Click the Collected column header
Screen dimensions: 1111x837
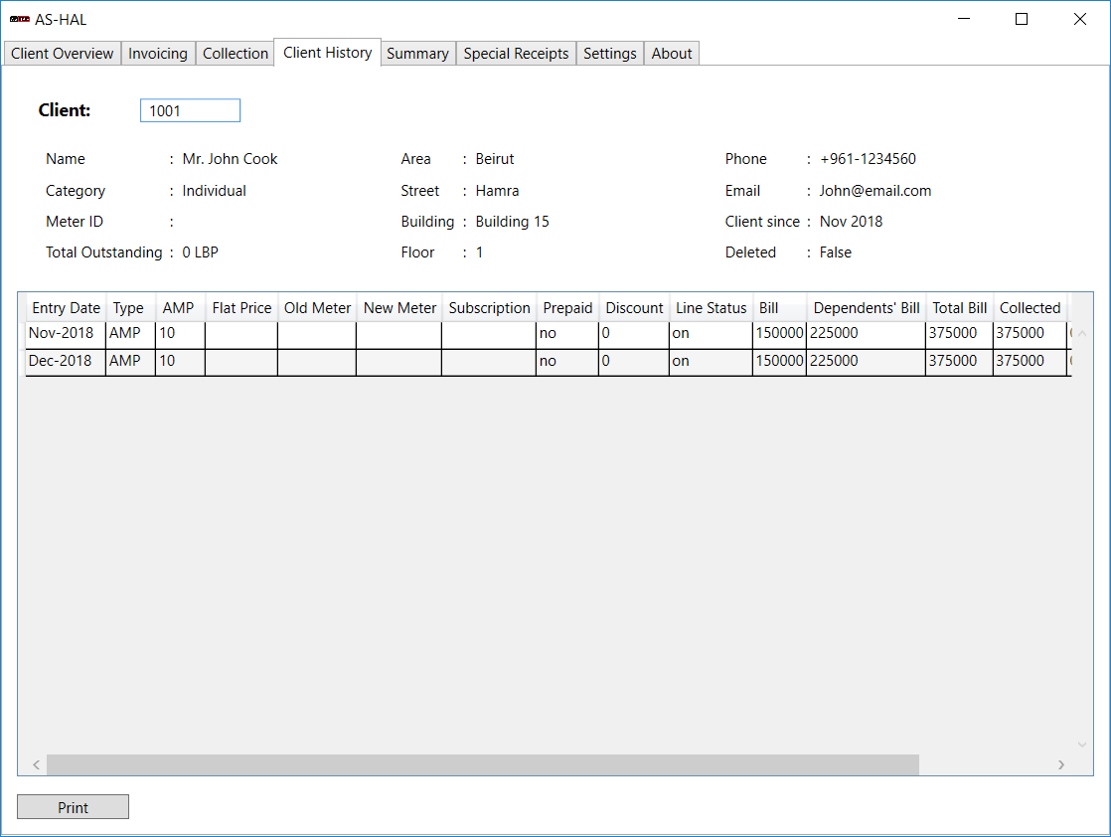point(1030,308)
